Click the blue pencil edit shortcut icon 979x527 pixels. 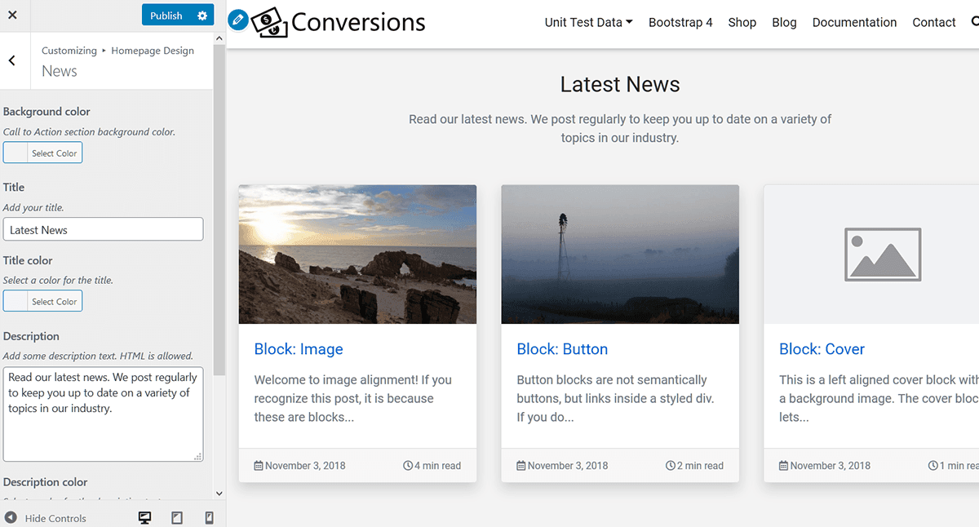[x=238, y=19]
